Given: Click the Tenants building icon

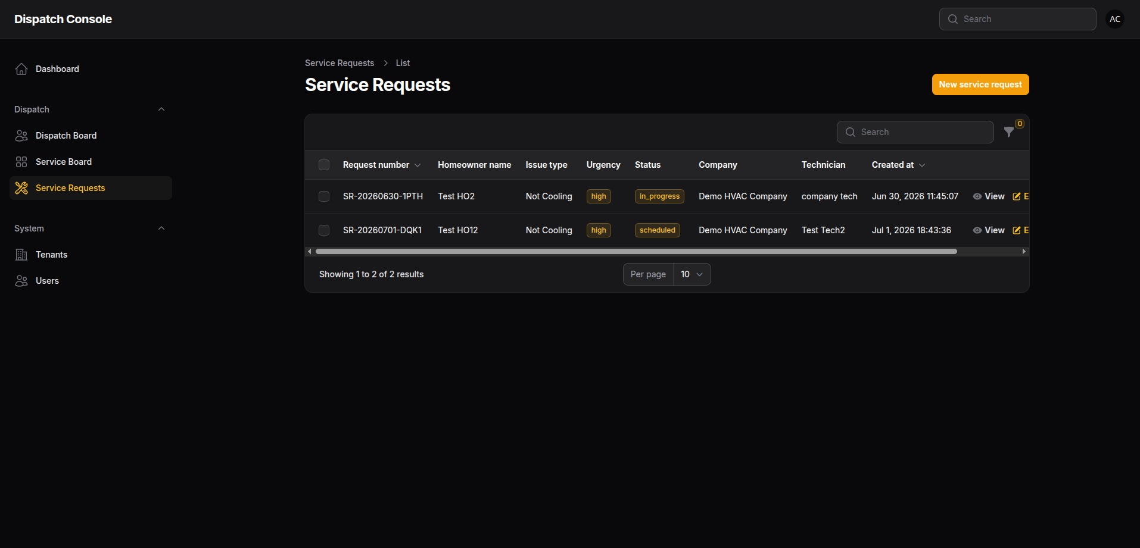Looking at the screenshot, I should pyautogui.click(x=21, y=255).
